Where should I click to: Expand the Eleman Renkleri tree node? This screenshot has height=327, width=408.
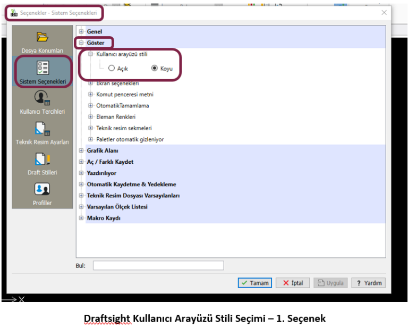click(91, 117)
